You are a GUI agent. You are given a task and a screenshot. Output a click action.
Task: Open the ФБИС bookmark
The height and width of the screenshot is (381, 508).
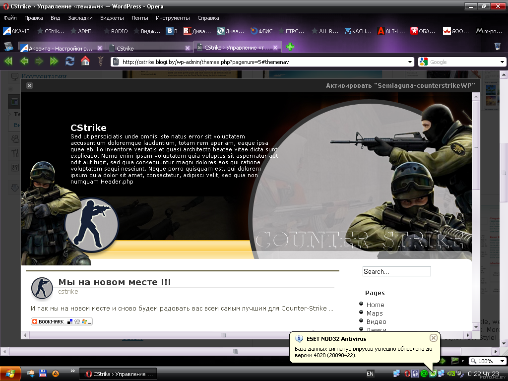[261, 31]
